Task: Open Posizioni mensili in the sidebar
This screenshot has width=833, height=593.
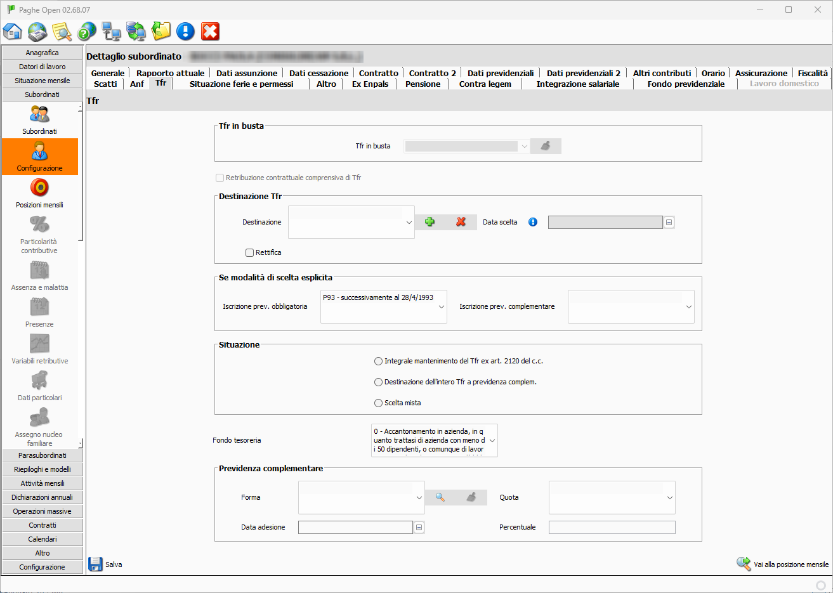Action: click(x=39, y=193)
